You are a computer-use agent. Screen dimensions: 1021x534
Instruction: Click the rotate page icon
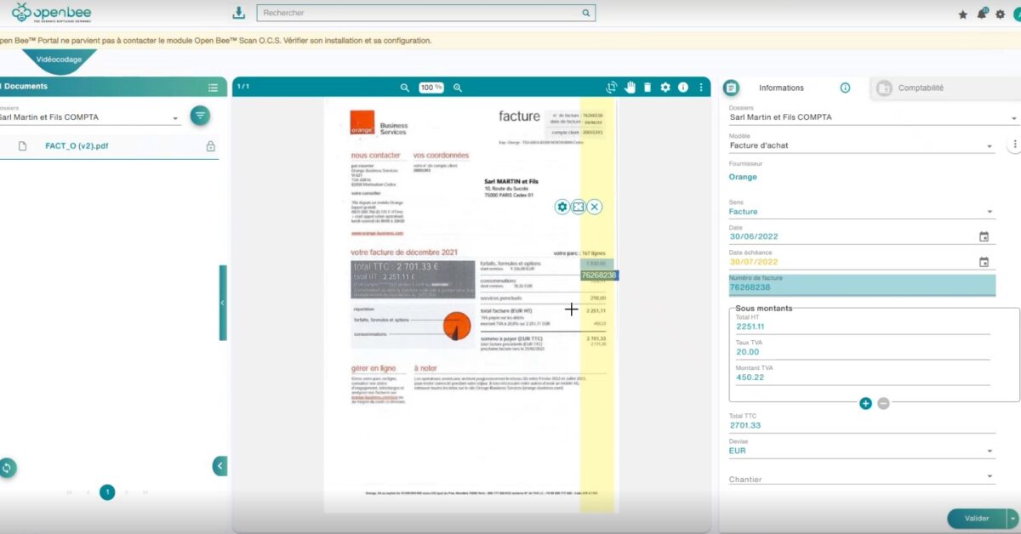click(612, 87)
